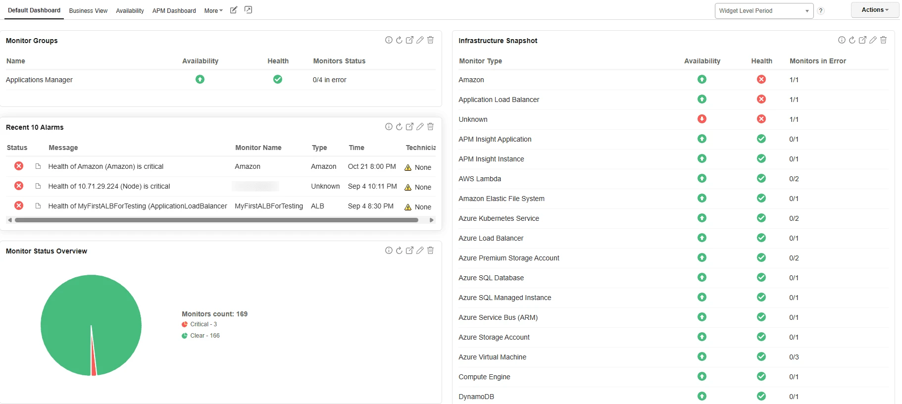Switch to the Business View tab

88,11
